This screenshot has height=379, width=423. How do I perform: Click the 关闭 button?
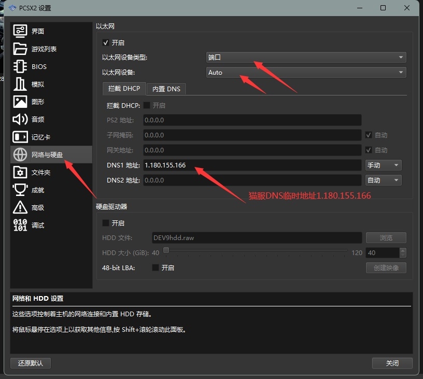[x=392, y=363]
